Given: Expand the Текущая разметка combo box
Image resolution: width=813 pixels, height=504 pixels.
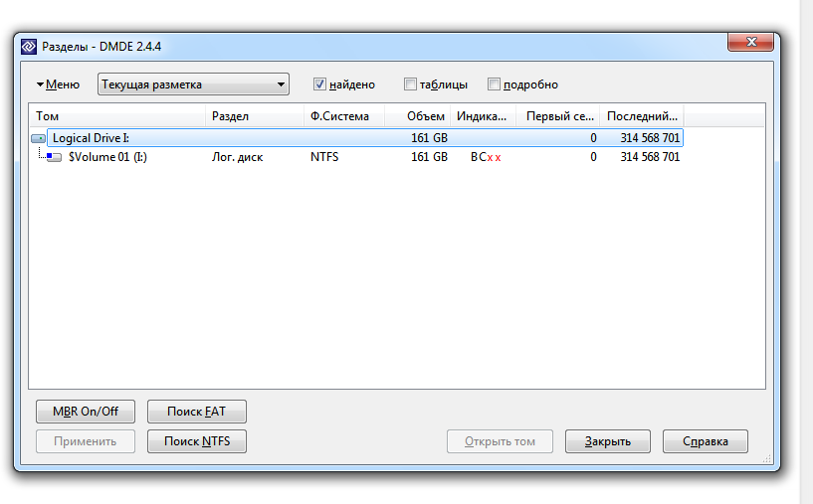Looking at the screenshot, I should [193, 84].
